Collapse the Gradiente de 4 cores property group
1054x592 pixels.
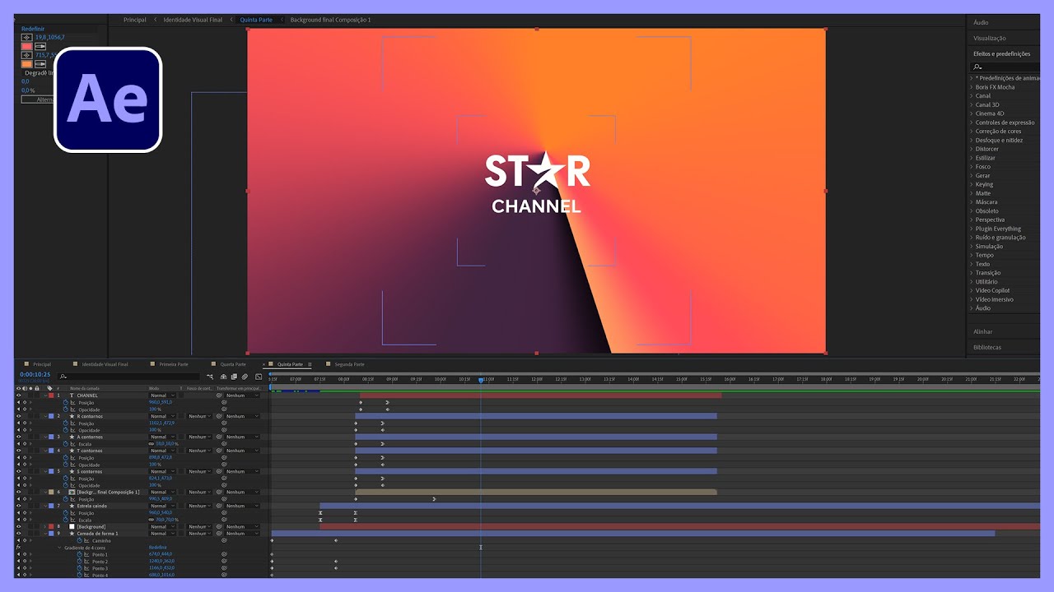59,548
